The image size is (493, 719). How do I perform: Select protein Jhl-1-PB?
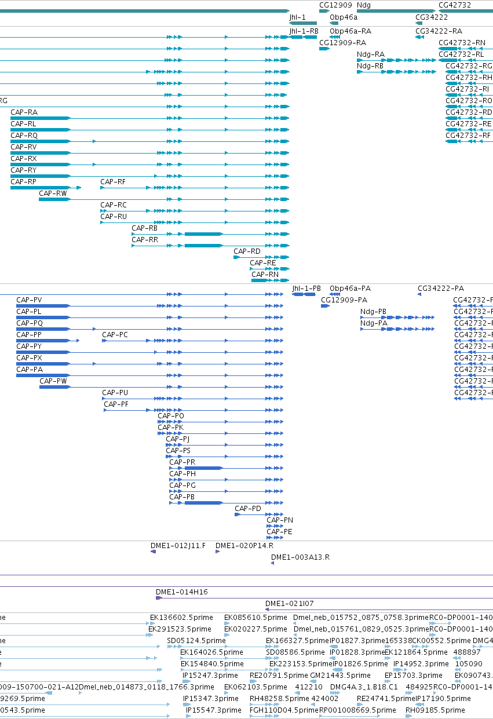(305, 294)
